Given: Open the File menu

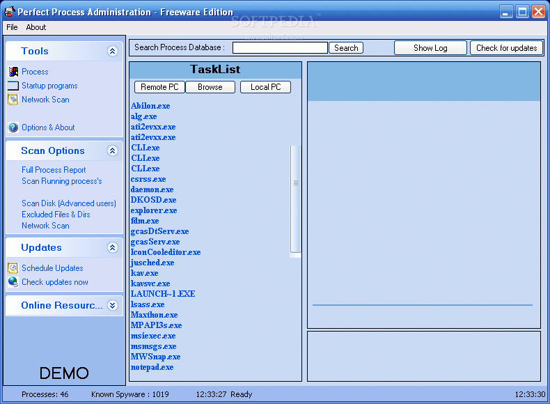Looking at the screenshot, I should tap(12, 27).
